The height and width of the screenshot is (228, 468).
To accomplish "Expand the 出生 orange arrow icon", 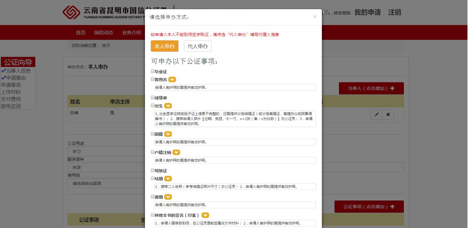I will [x=168, y=106].
